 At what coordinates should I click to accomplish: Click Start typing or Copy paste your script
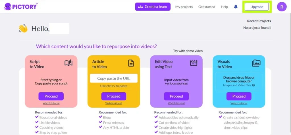[x=51, y=82]
